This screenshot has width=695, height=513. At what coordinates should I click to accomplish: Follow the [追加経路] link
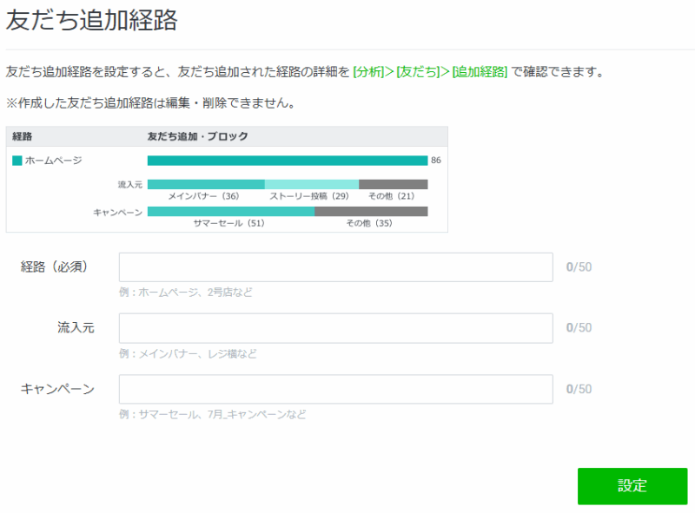(x=480, y=72)
